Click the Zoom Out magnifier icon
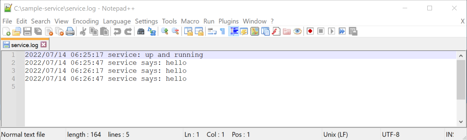The width and height of the screenshot is (467, 140). [x=175, y=31]
